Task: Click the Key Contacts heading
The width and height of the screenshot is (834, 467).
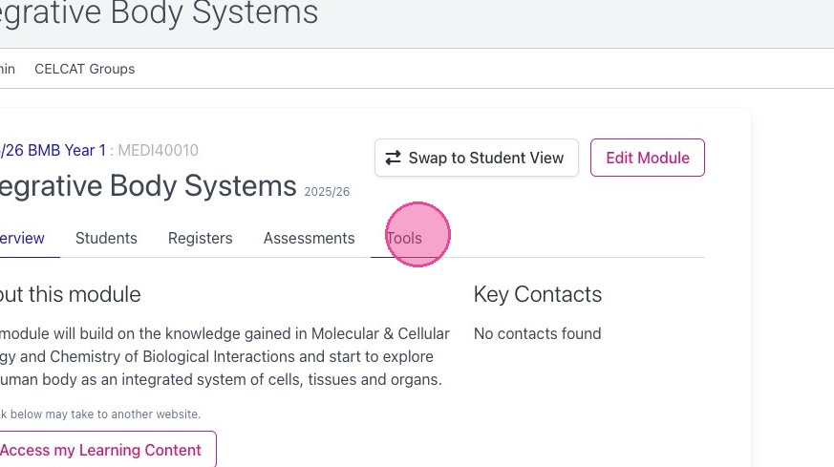Action: (x=538, y=294)
